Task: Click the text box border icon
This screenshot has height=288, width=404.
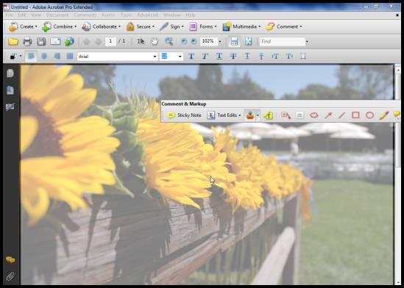Action: tap(303, 56)
